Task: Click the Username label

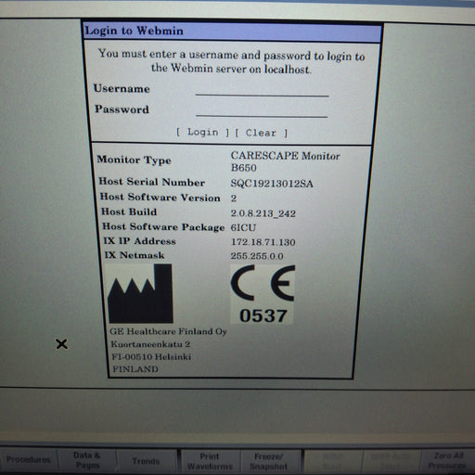Action: [x=122, y=88]
